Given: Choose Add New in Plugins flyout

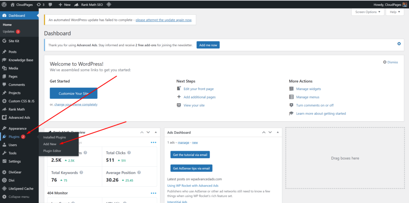Looking at the screenshot, I should [50, 144].
